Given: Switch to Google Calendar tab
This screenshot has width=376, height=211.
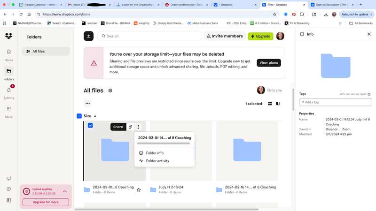Looking at the screenshot, I should tap(40, 5).
